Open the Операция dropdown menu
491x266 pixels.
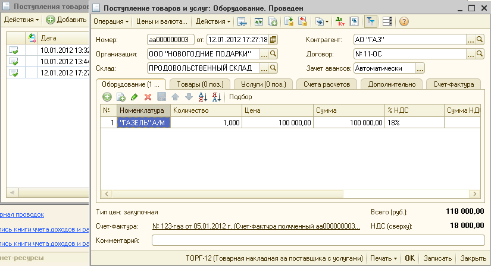[x=111, y=22]
